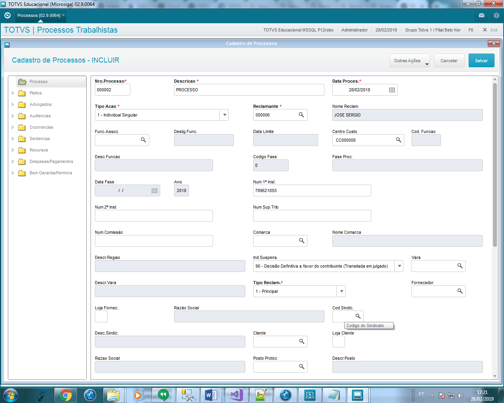Open Visual Studio from the taskbar
This screenshot has height=403, width=504.
pyautogui.click(x=237, y=395)
